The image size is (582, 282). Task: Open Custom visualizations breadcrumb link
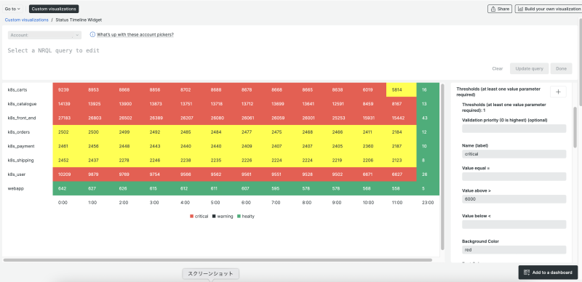coord(26,20)
